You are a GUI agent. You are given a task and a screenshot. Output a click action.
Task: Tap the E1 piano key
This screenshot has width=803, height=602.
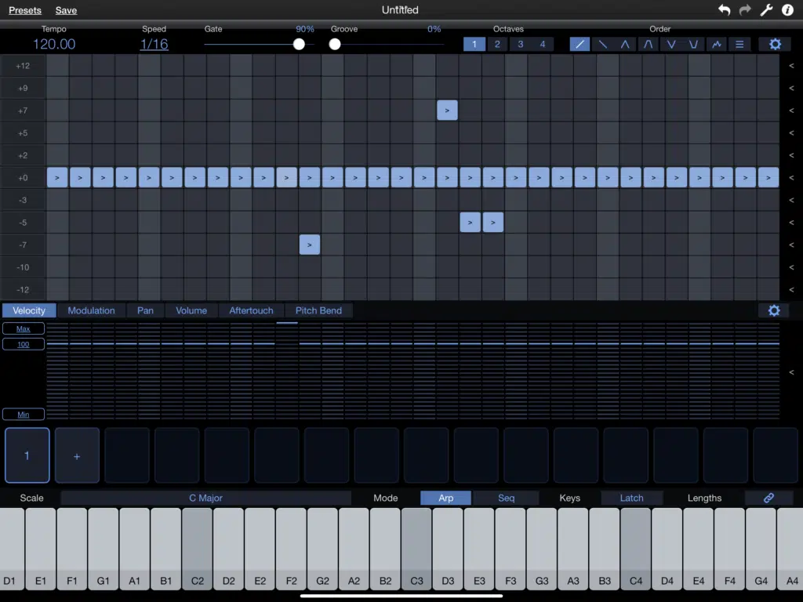click(41, 548)
